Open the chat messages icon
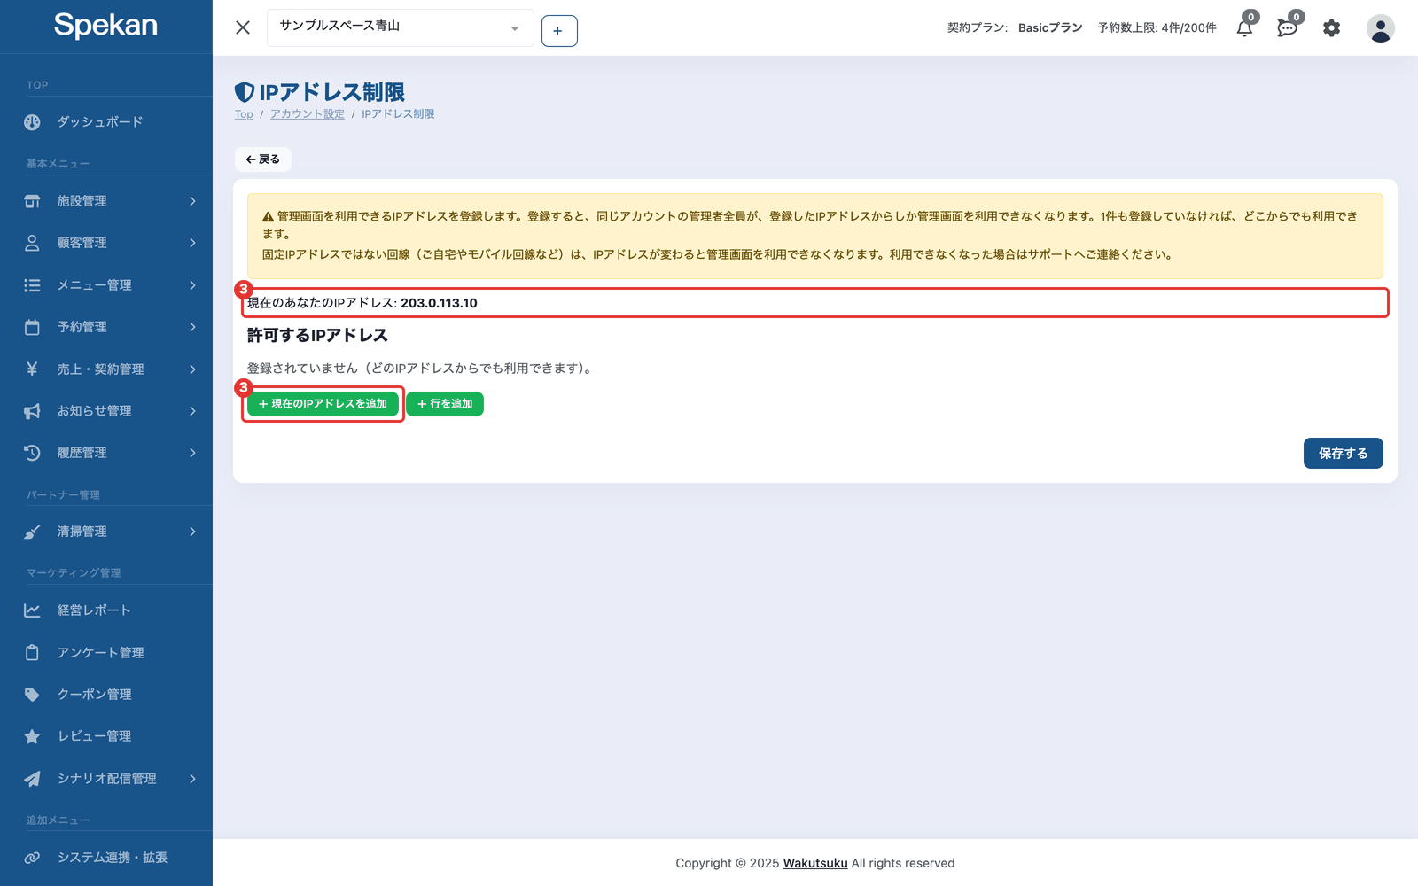The width and height of the screenshot is (1418, 886). [x=1287, y=28]
